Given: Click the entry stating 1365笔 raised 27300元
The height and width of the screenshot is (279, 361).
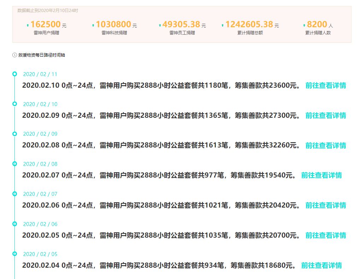Looking at the screenshot, I should (x=161, y=115).
